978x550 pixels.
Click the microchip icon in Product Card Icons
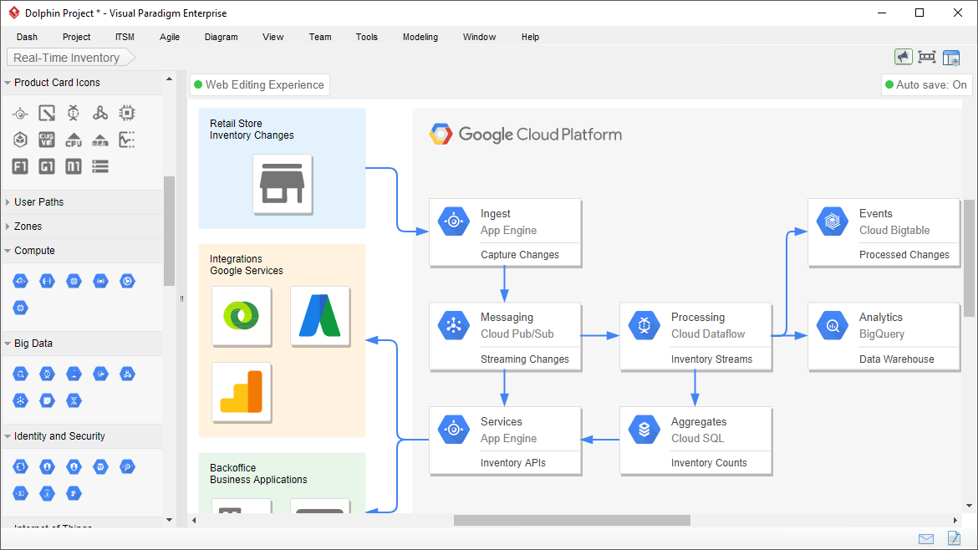tap(126, 112)
